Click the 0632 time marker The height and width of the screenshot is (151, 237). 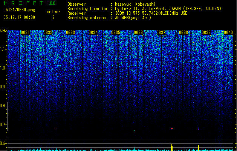pyautogui.click(x=48, y=32)
